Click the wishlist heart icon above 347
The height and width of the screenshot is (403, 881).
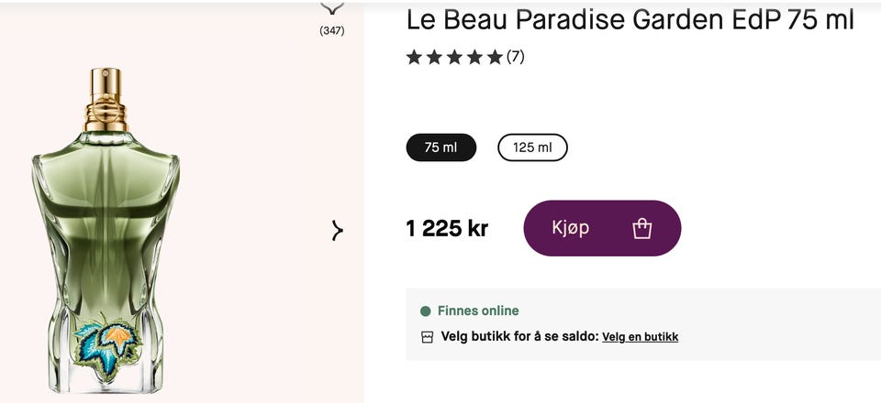pos(331,8)
